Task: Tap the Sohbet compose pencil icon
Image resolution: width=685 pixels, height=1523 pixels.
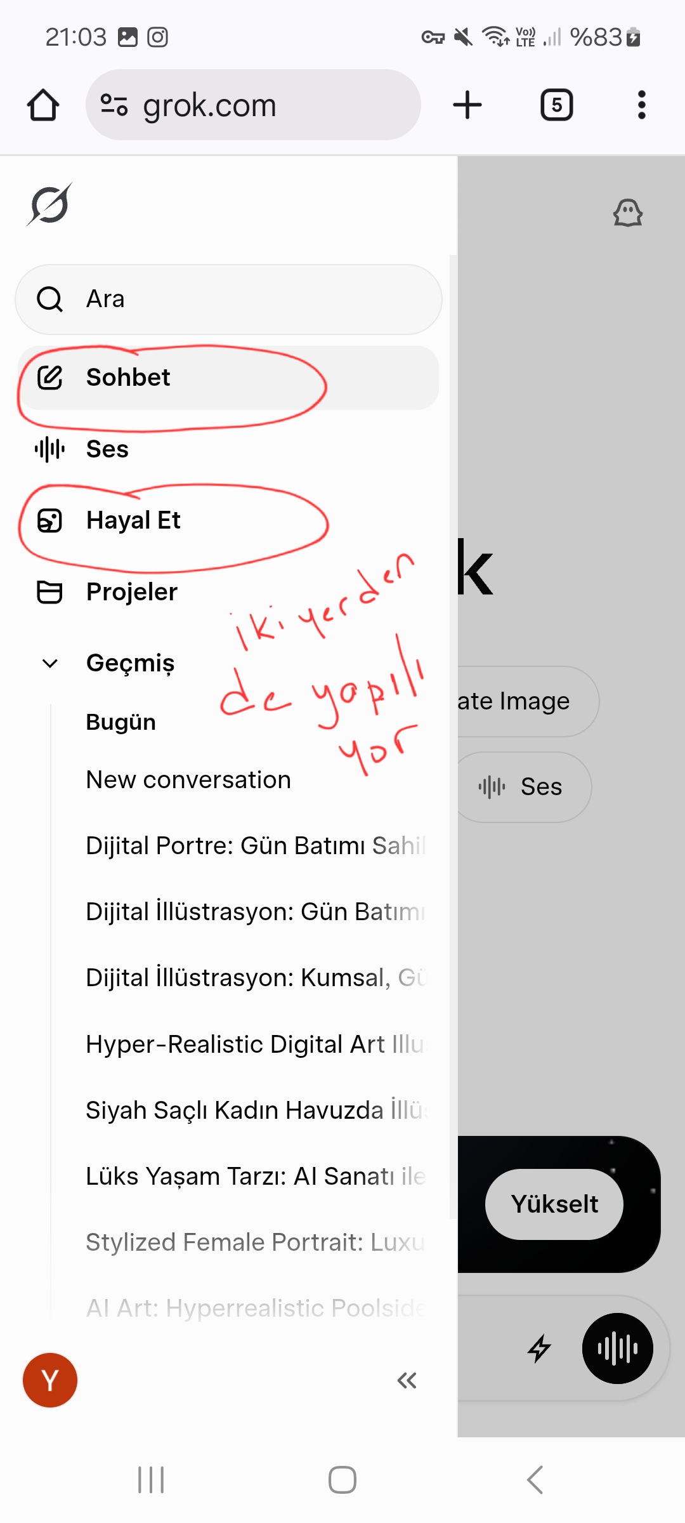Action: [x=49, y=378]
